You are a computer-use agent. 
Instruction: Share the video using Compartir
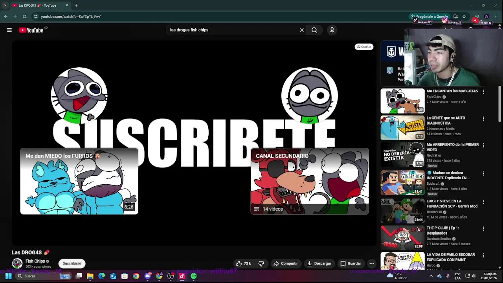286,263
